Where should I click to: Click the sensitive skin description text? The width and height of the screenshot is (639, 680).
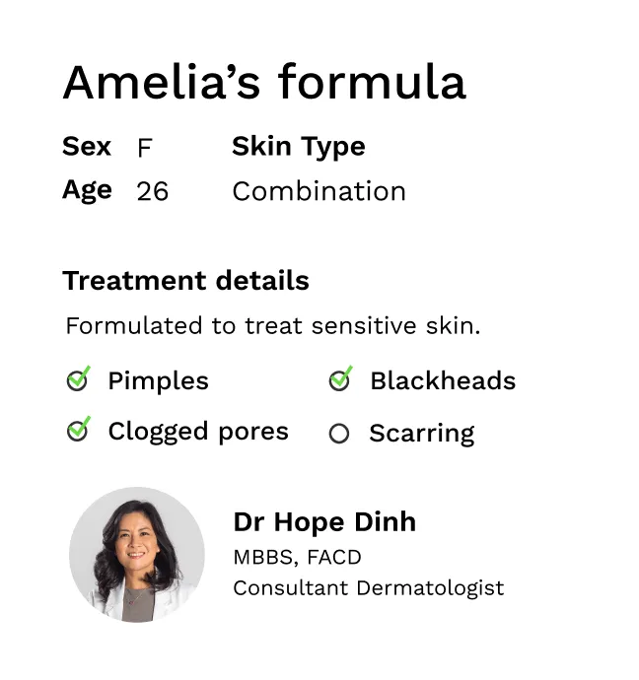272,326
